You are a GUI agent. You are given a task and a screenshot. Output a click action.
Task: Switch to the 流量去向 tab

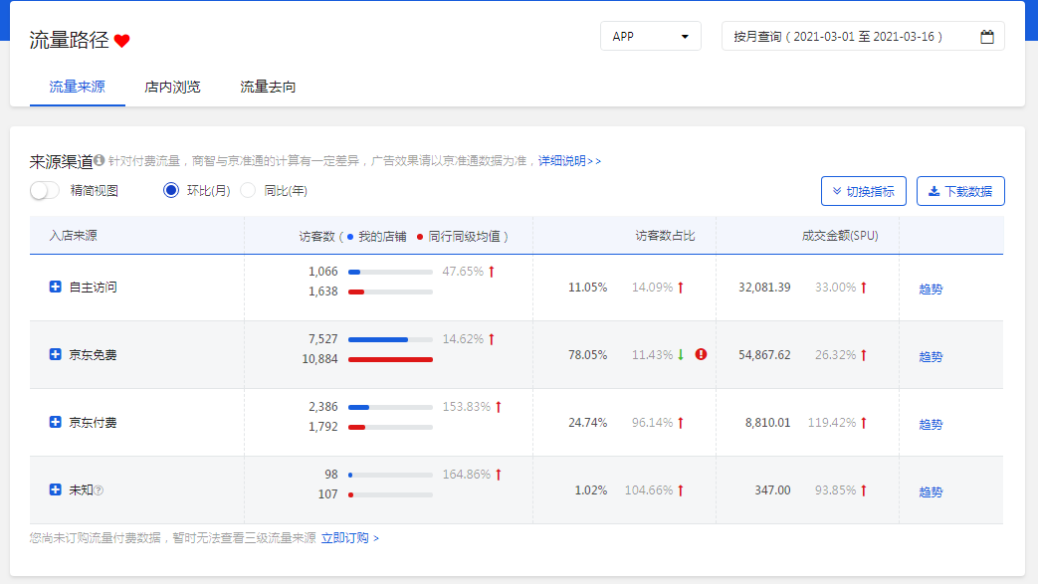[268, 87]
